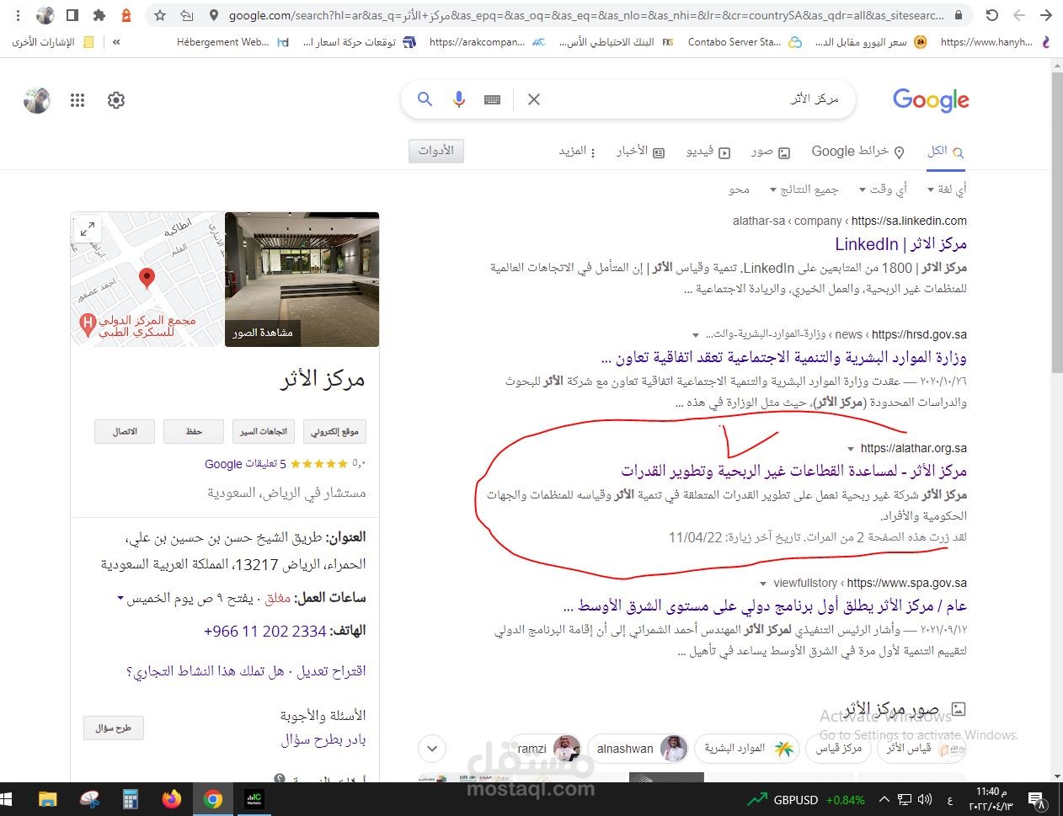Click the images icon beside صور مركز الأثر heading
The height and width of the screenshot is (816, 1063).
pos(959,708)
